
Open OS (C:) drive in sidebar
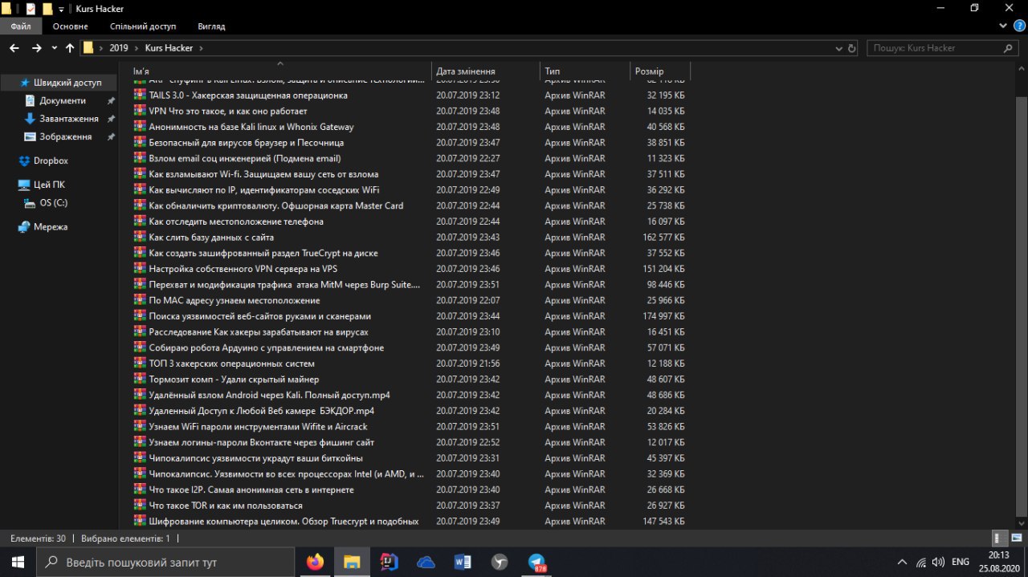pos(53,203)
